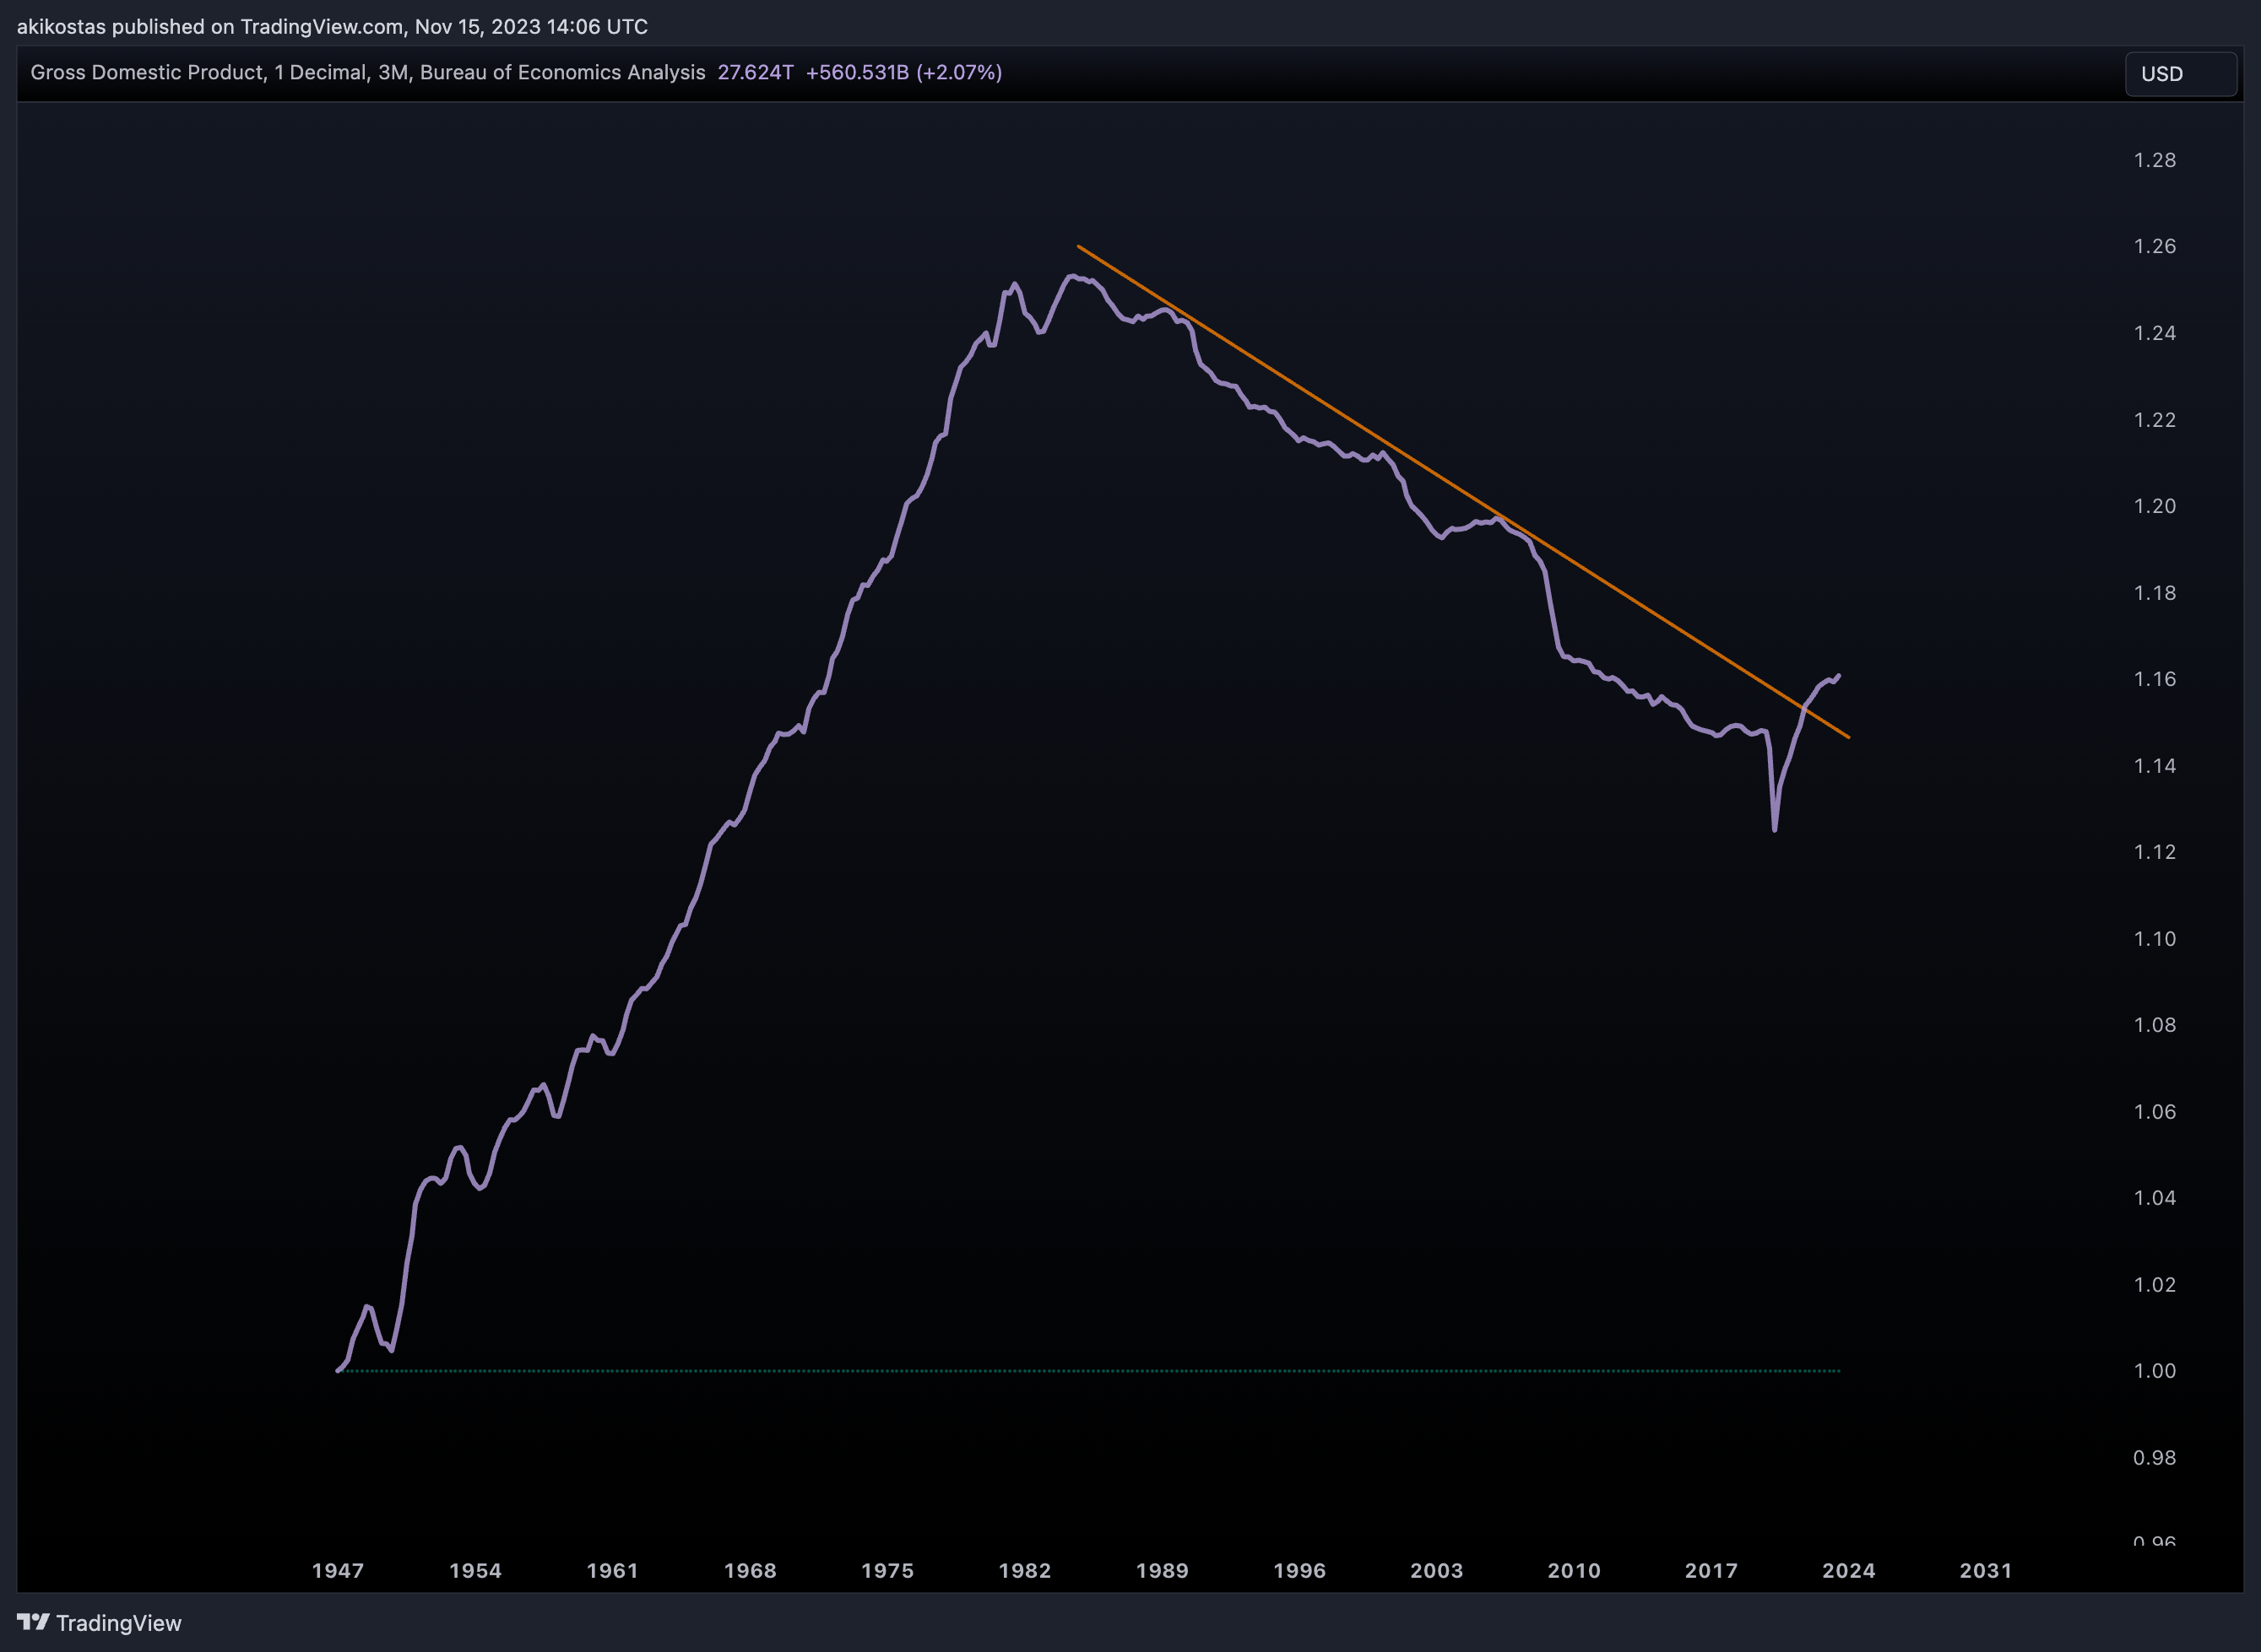The height and width of the screenshot is (1652, 2261).
Task: Click the 1996 date axis label
Action: (1299, 1570)
